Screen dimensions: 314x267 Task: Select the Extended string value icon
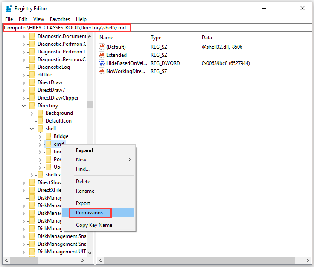pos(102,55)
